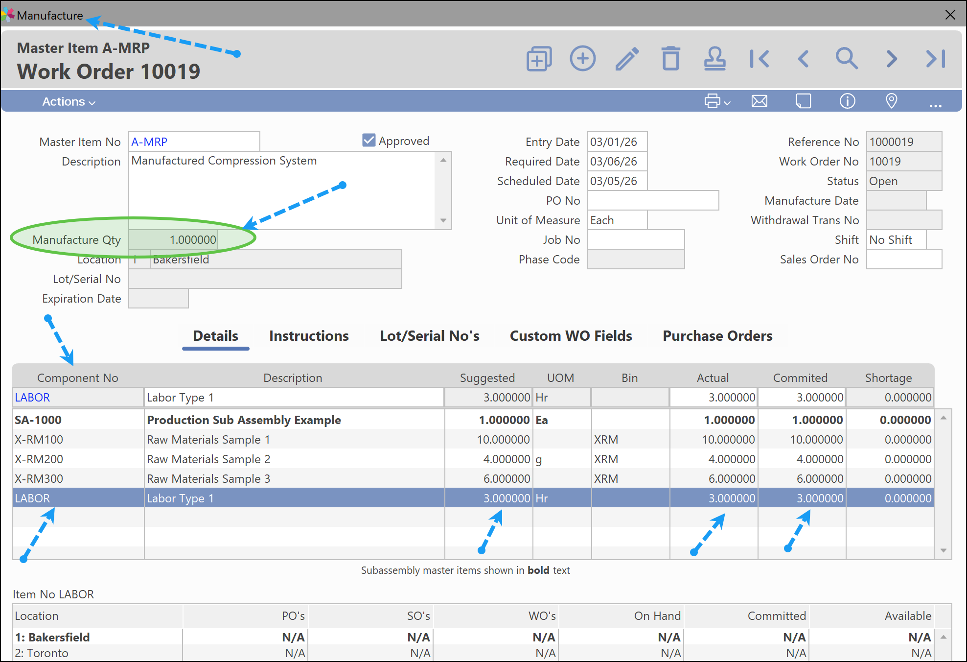
Task: Toggle the Approved checkbox
Action: click(369, 141)
